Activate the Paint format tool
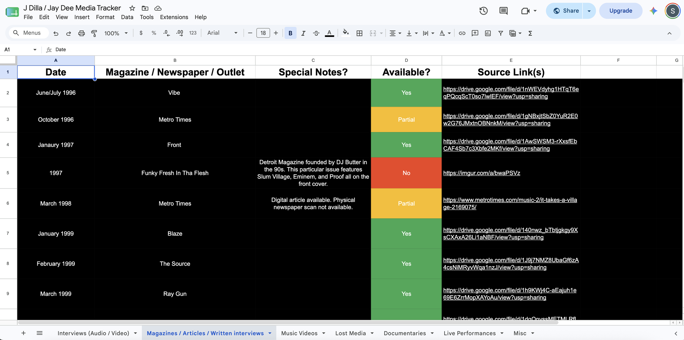 94,33
